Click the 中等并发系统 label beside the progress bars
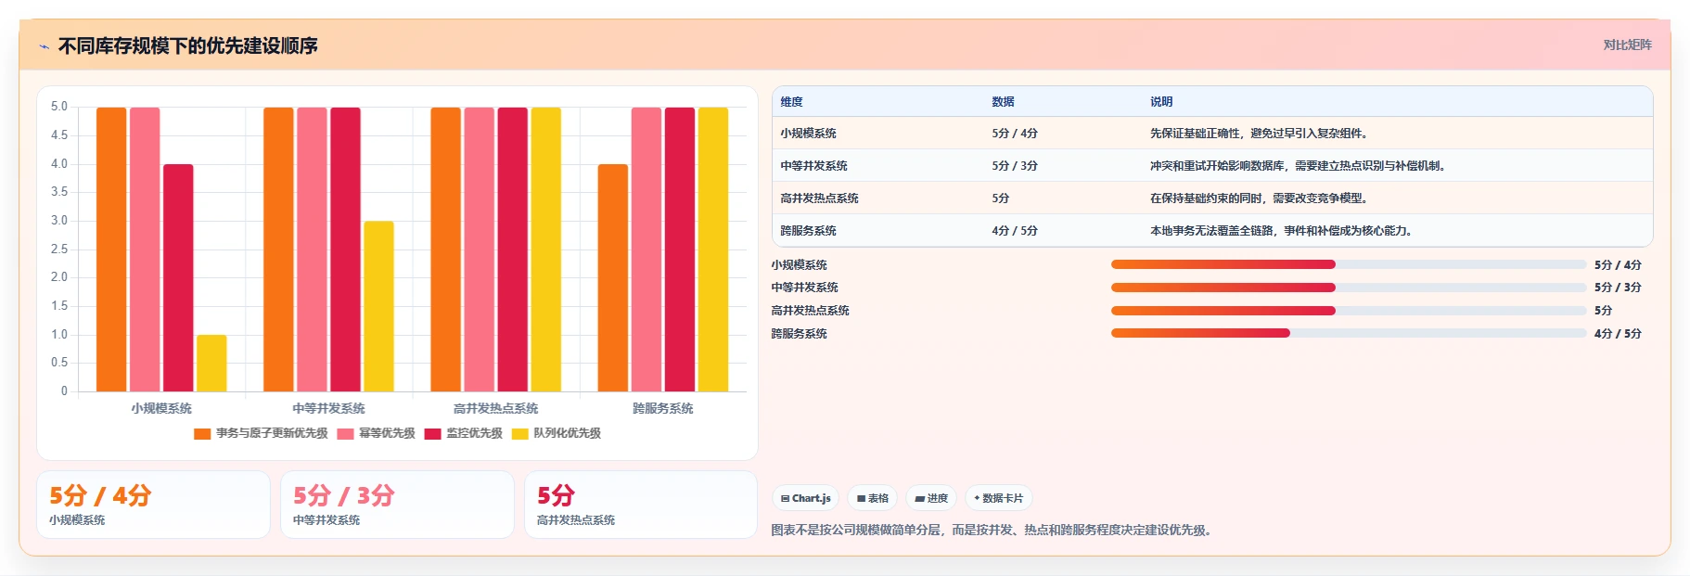Viewport: 1690px width, 576px height. click(804, 288)
